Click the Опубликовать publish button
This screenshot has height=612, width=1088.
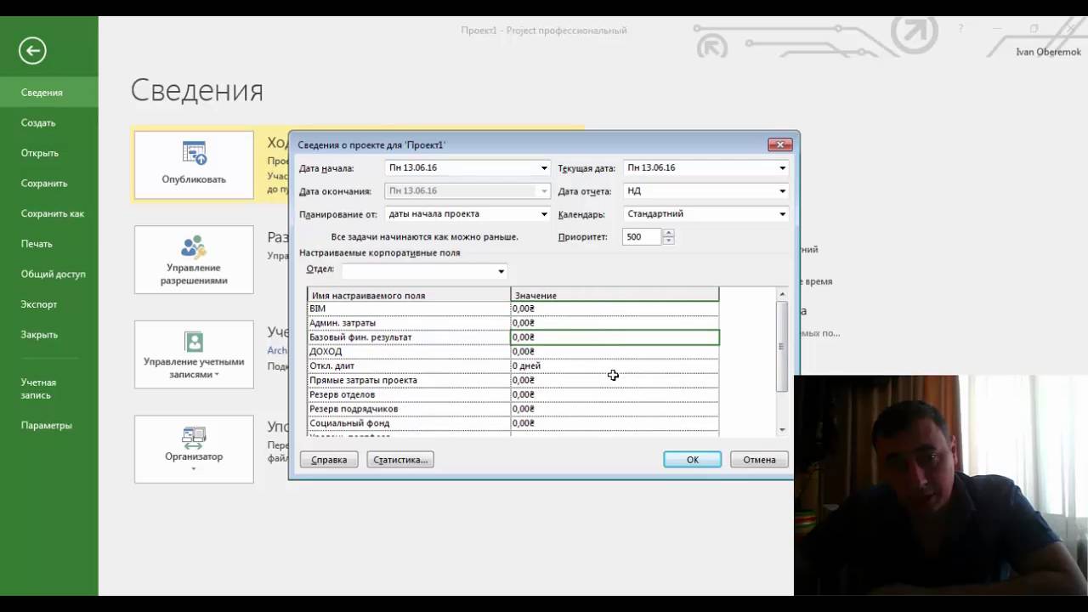click(194, 165)
